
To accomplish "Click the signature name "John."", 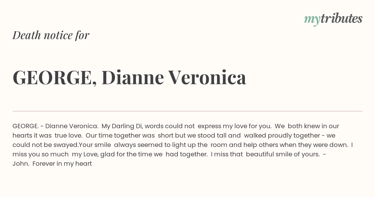I will 21,164.
